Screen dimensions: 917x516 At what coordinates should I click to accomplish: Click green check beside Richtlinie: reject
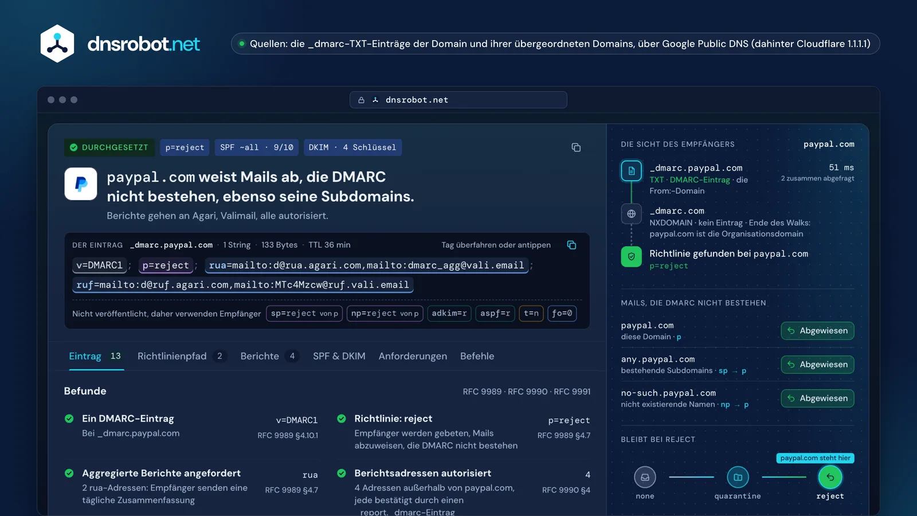point(342,419)
